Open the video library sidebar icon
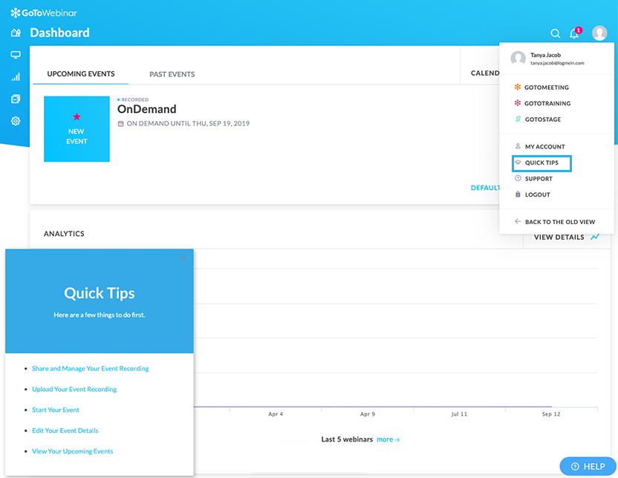Image resolution: width=618 pixels, height=478 pixels. click(x=16, y=99)
